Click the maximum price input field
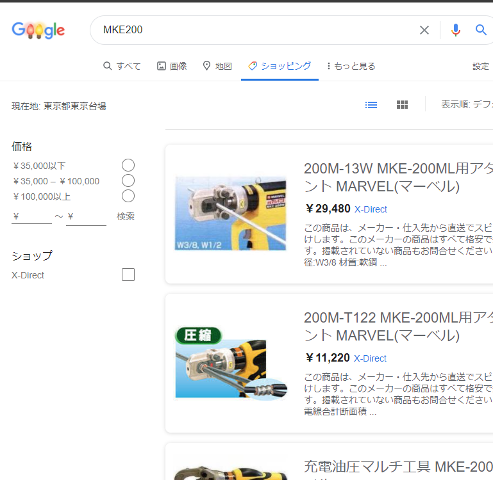Screen dimensions: 493x480 click(x=86, y=216)
